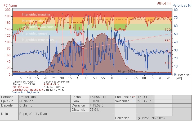This screenshot has height=121, width=192.
Task: Click the 'Intensidad máxima' zone label
Action: point(36,14)
